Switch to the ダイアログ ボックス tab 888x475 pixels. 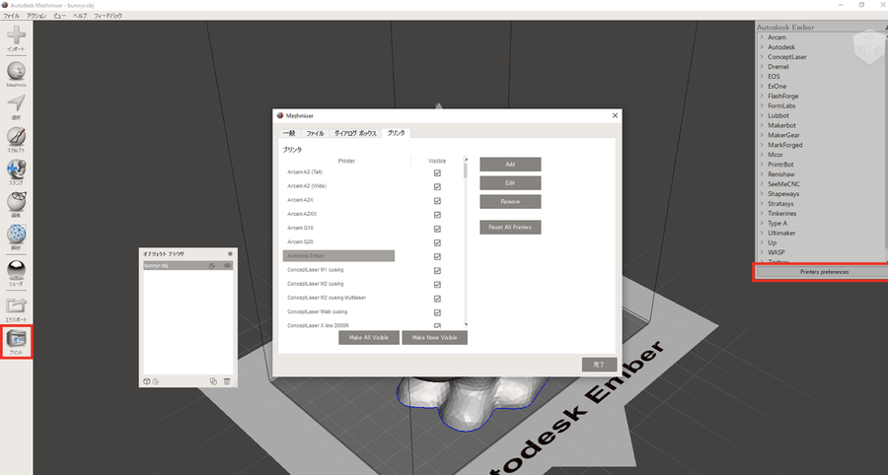point(355,133)
